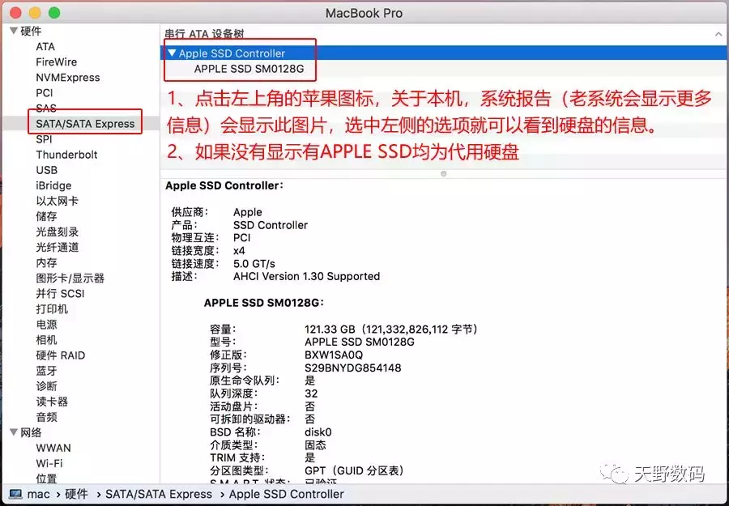Open 硬件 RAID in the sidebar

click(61, 355)
